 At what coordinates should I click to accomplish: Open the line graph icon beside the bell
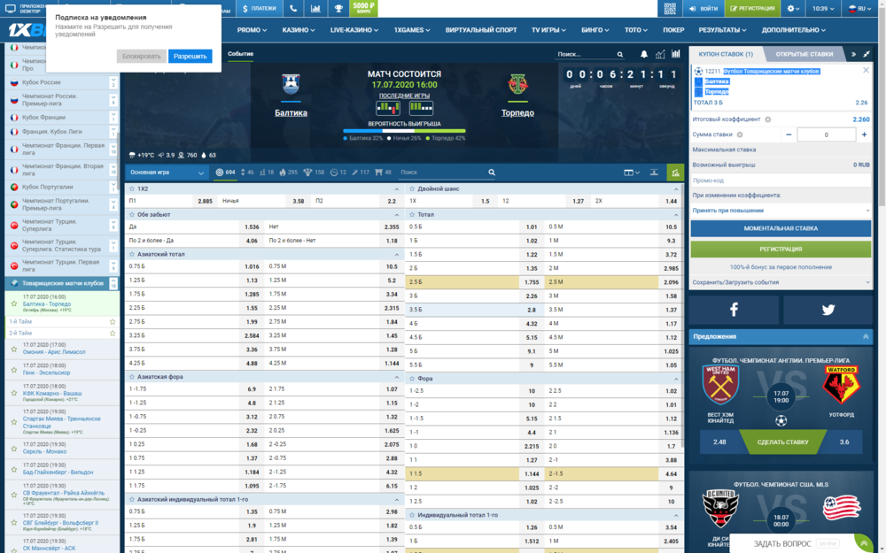[660, 54]
